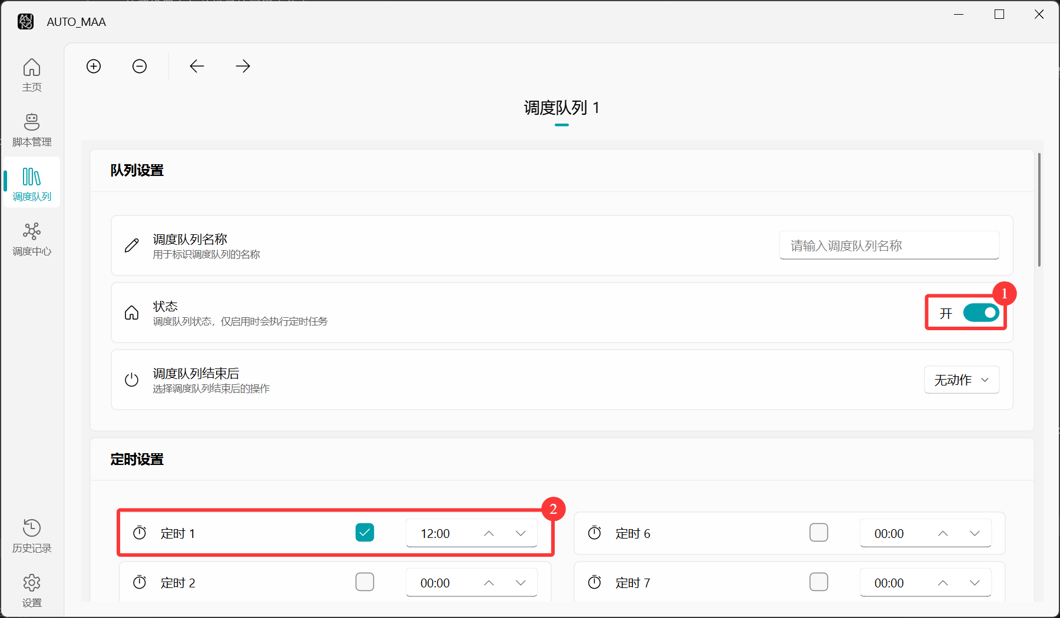The height and width of the screenshot is (618, 1060).
Task: Expand the 无动作 dropdown
Action: (961, 380)
